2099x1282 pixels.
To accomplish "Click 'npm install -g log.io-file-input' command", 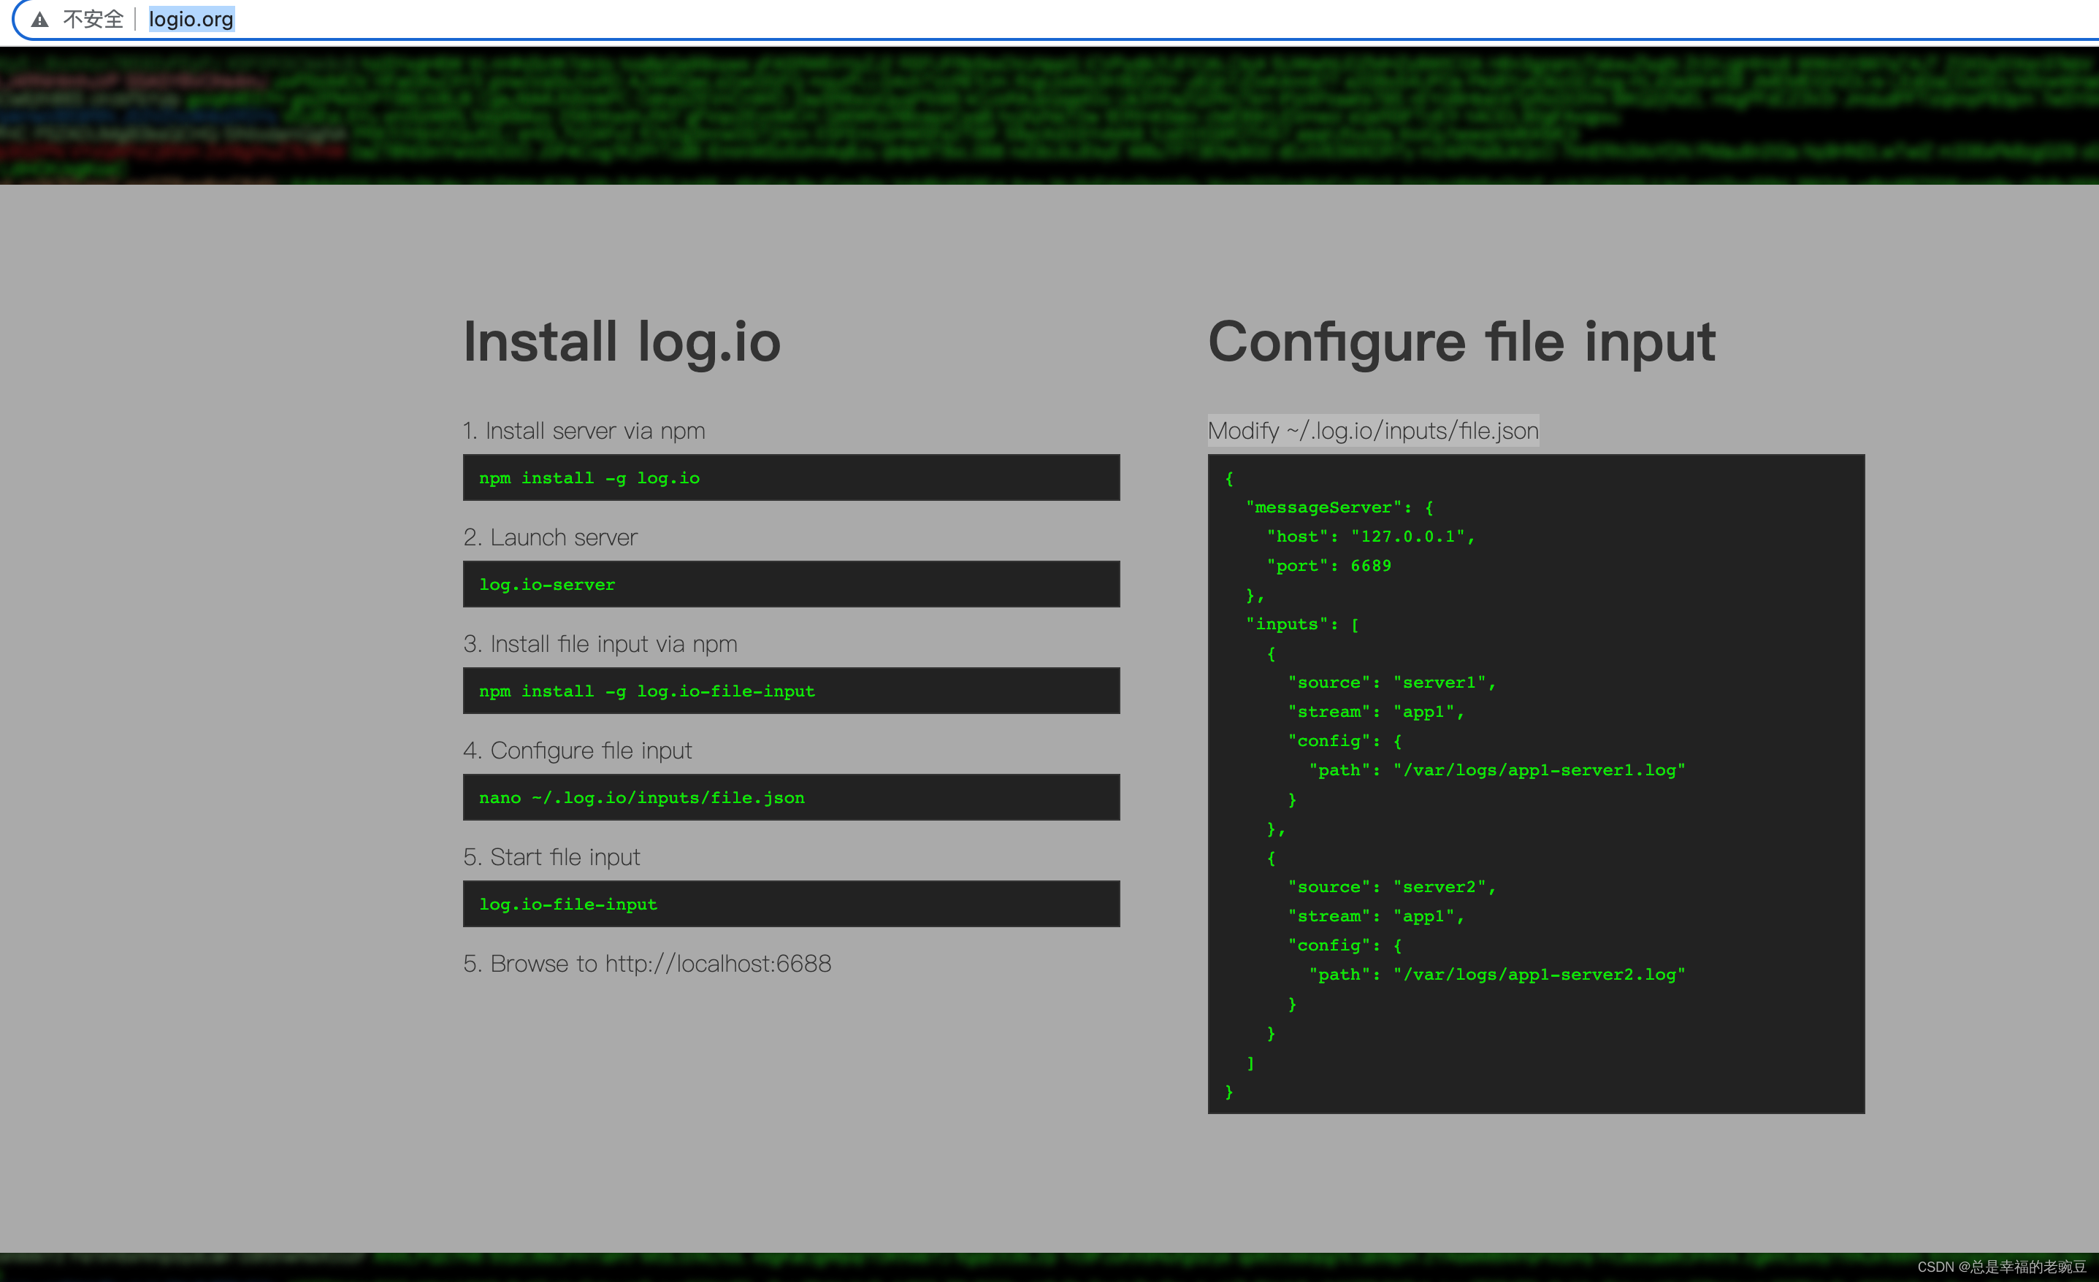I will [792, 691].
